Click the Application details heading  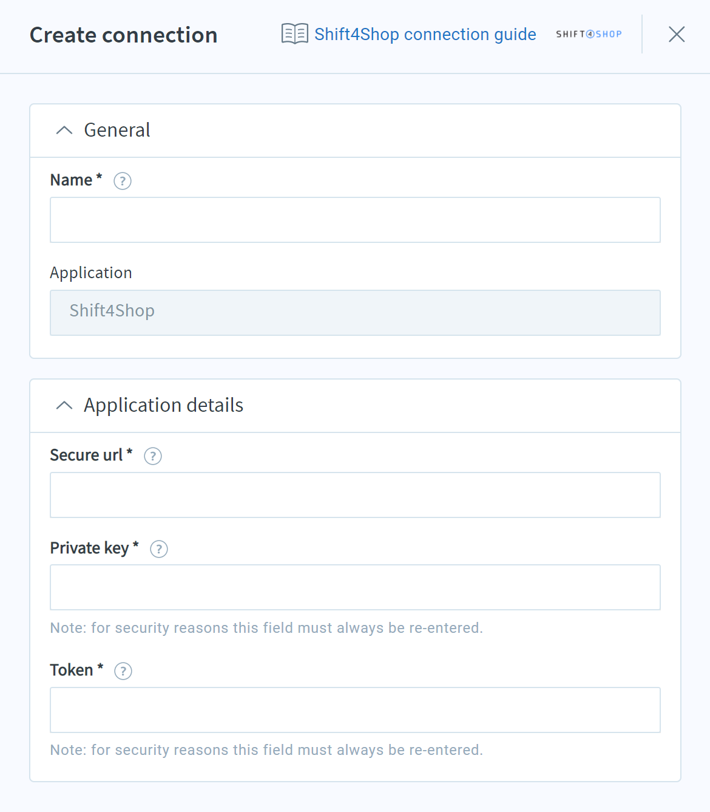coord(163,405)
